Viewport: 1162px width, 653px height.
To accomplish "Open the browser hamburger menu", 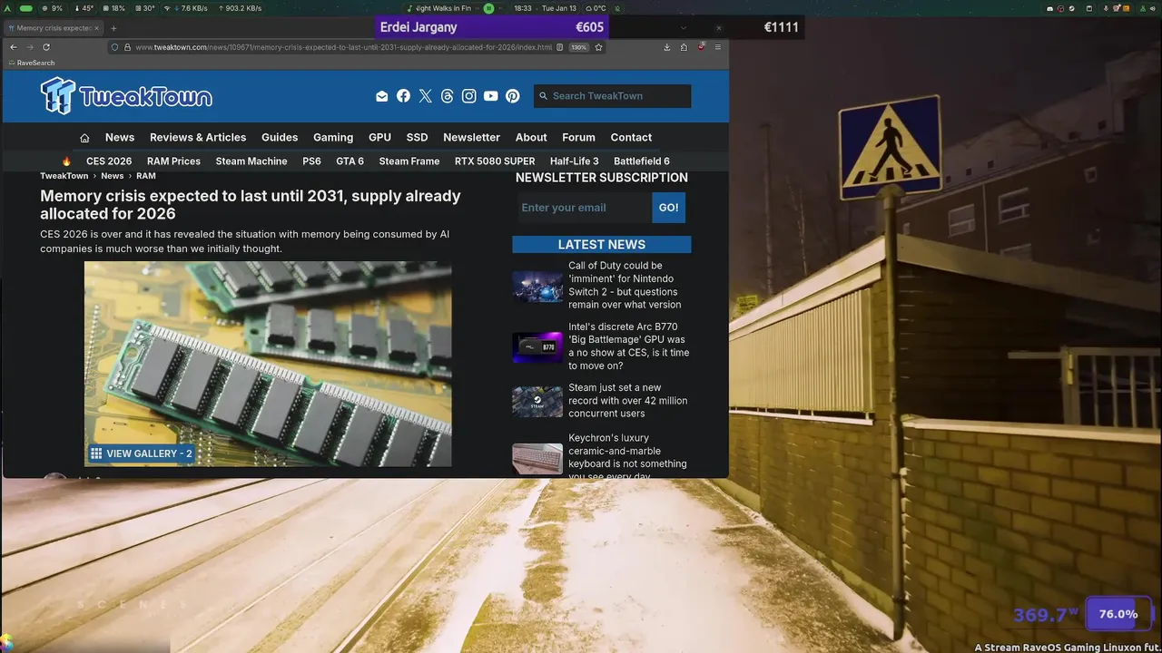I will tap(718, 47).
